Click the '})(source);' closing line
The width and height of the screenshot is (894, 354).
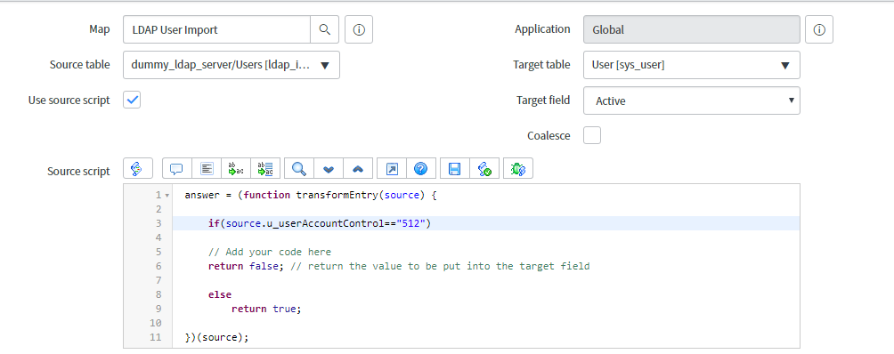[216, 337]
